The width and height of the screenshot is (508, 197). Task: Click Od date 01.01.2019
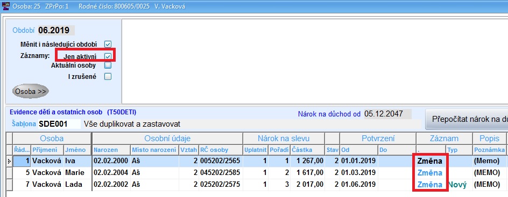point(358,161)
